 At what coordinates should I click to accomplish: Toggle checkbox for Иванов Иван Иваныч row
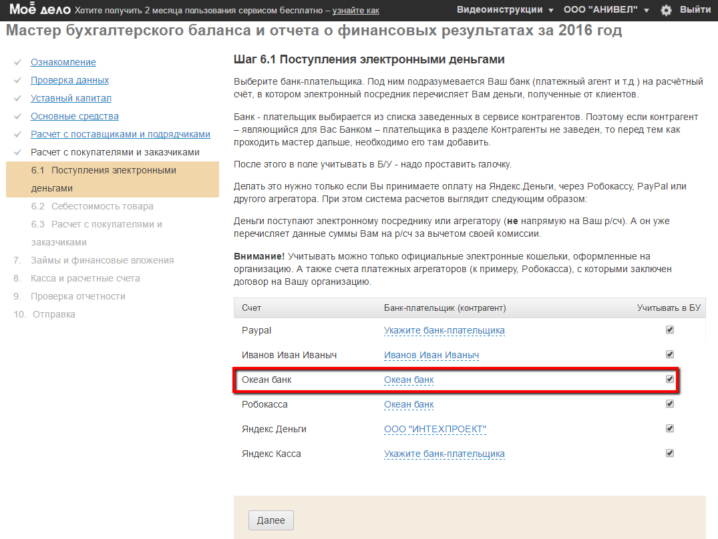(670, 355)
